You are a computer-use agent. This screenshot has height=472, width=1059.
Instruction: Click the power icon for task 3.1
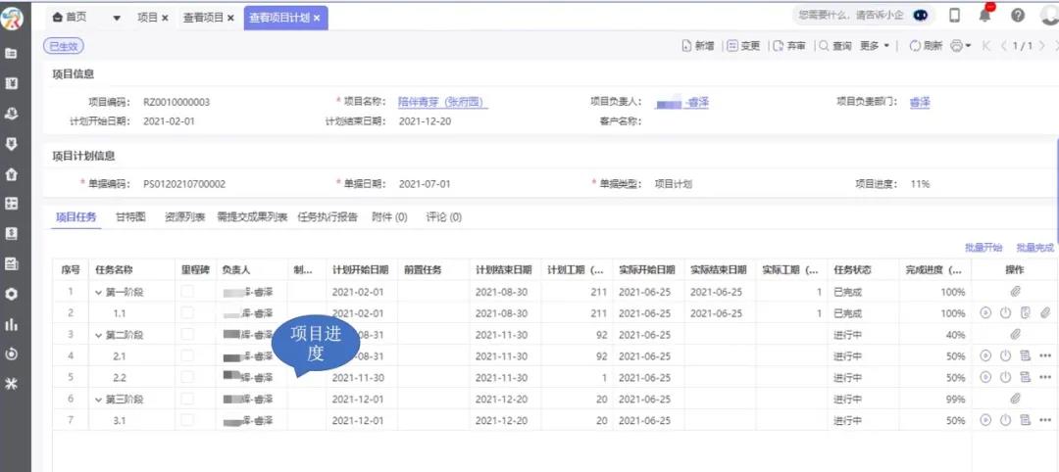click(x=1005, y=420)
